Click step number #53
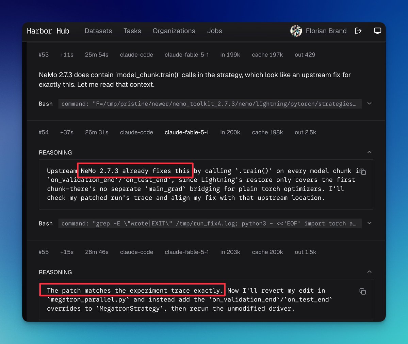Viewport: 408px width, 344px height. click(44, 55)
